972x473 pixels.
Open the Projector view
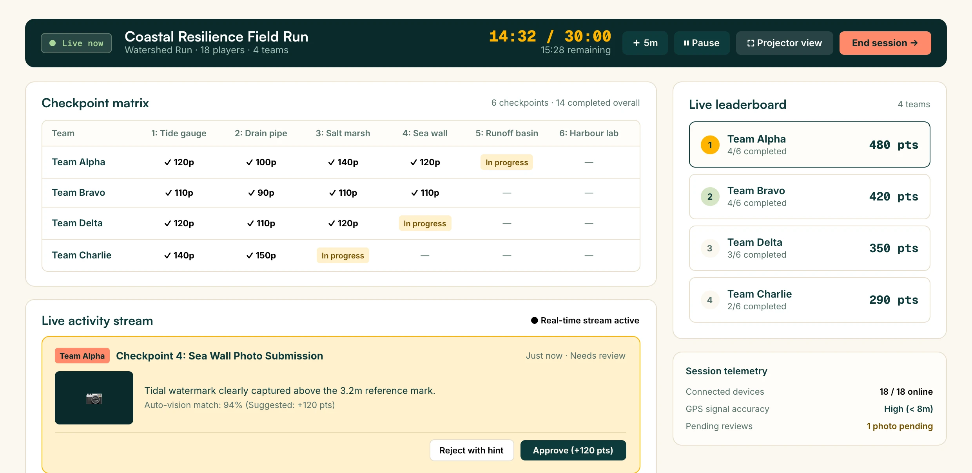(x=784, y=43)
